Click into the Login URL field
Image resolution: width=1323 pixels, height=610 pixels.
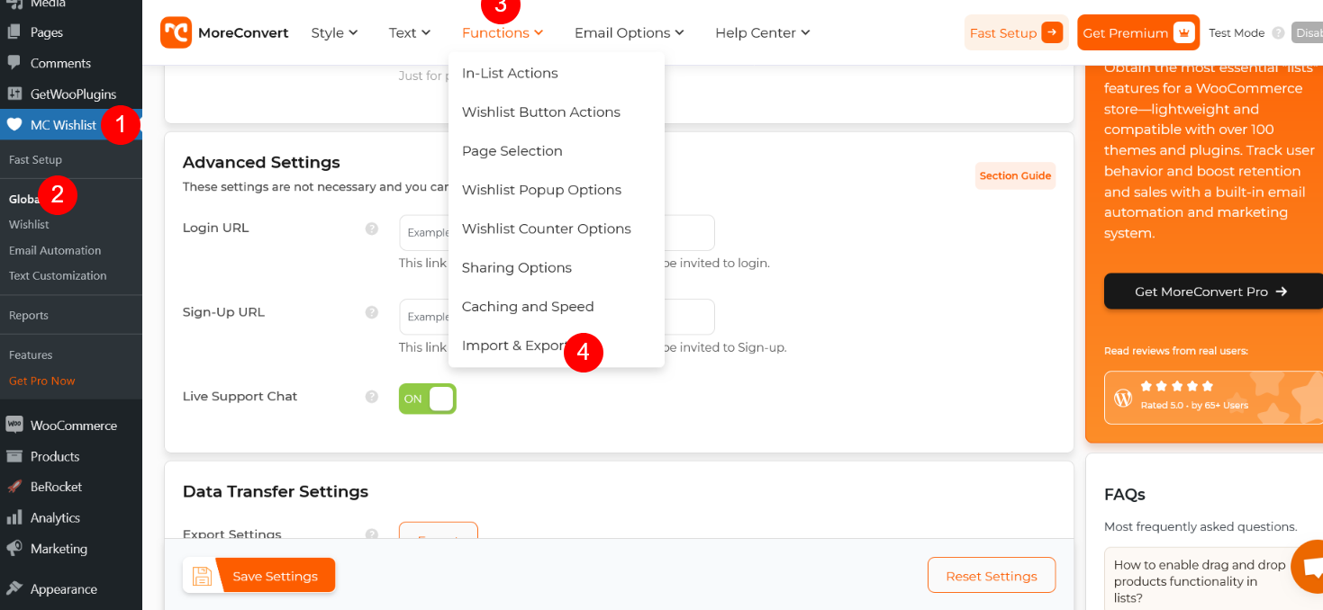[x=557, y=232]
